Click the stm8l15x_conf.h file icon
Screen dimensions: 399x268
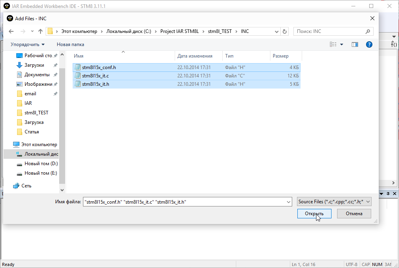pos(77,67)
